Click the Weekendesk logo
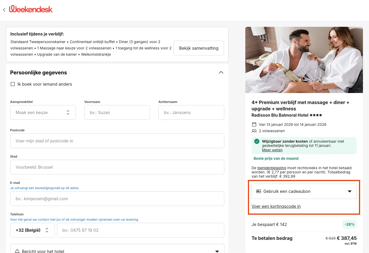Viewport: 369px width, 253px height. (x=31, y=9)
